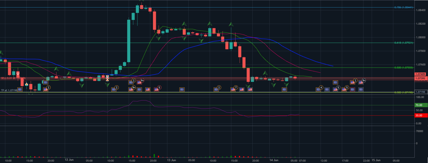Screen dimensions: 428x163
Task: Click the number 4 event count badge
Action: [321, 87]
